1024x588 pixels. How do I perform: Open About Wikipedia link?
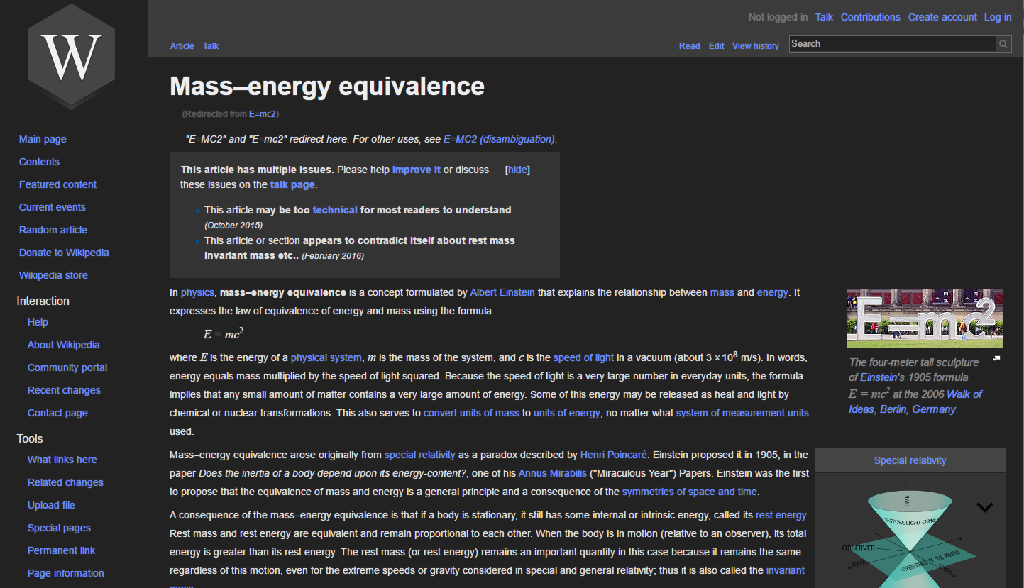tap(63, 345)
